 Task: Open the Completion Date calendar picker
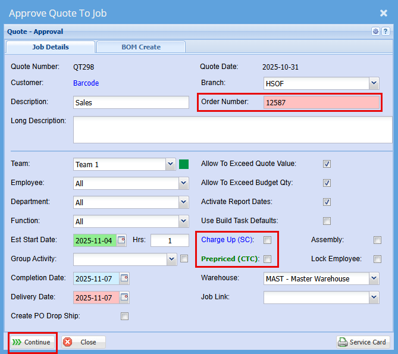click(124, 278)
